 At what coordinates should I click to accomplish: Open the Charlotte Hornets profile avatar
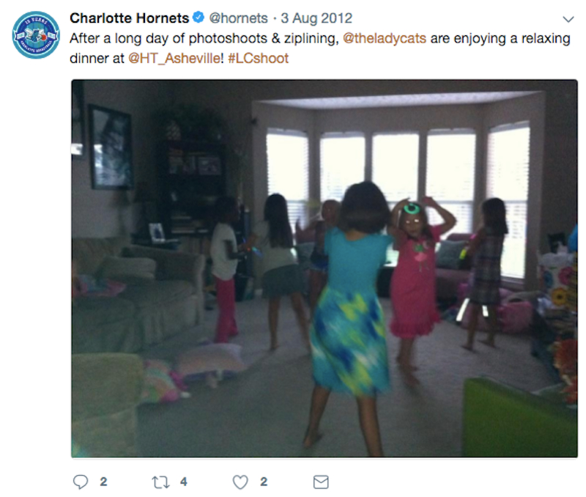click(x=36, y=34)
